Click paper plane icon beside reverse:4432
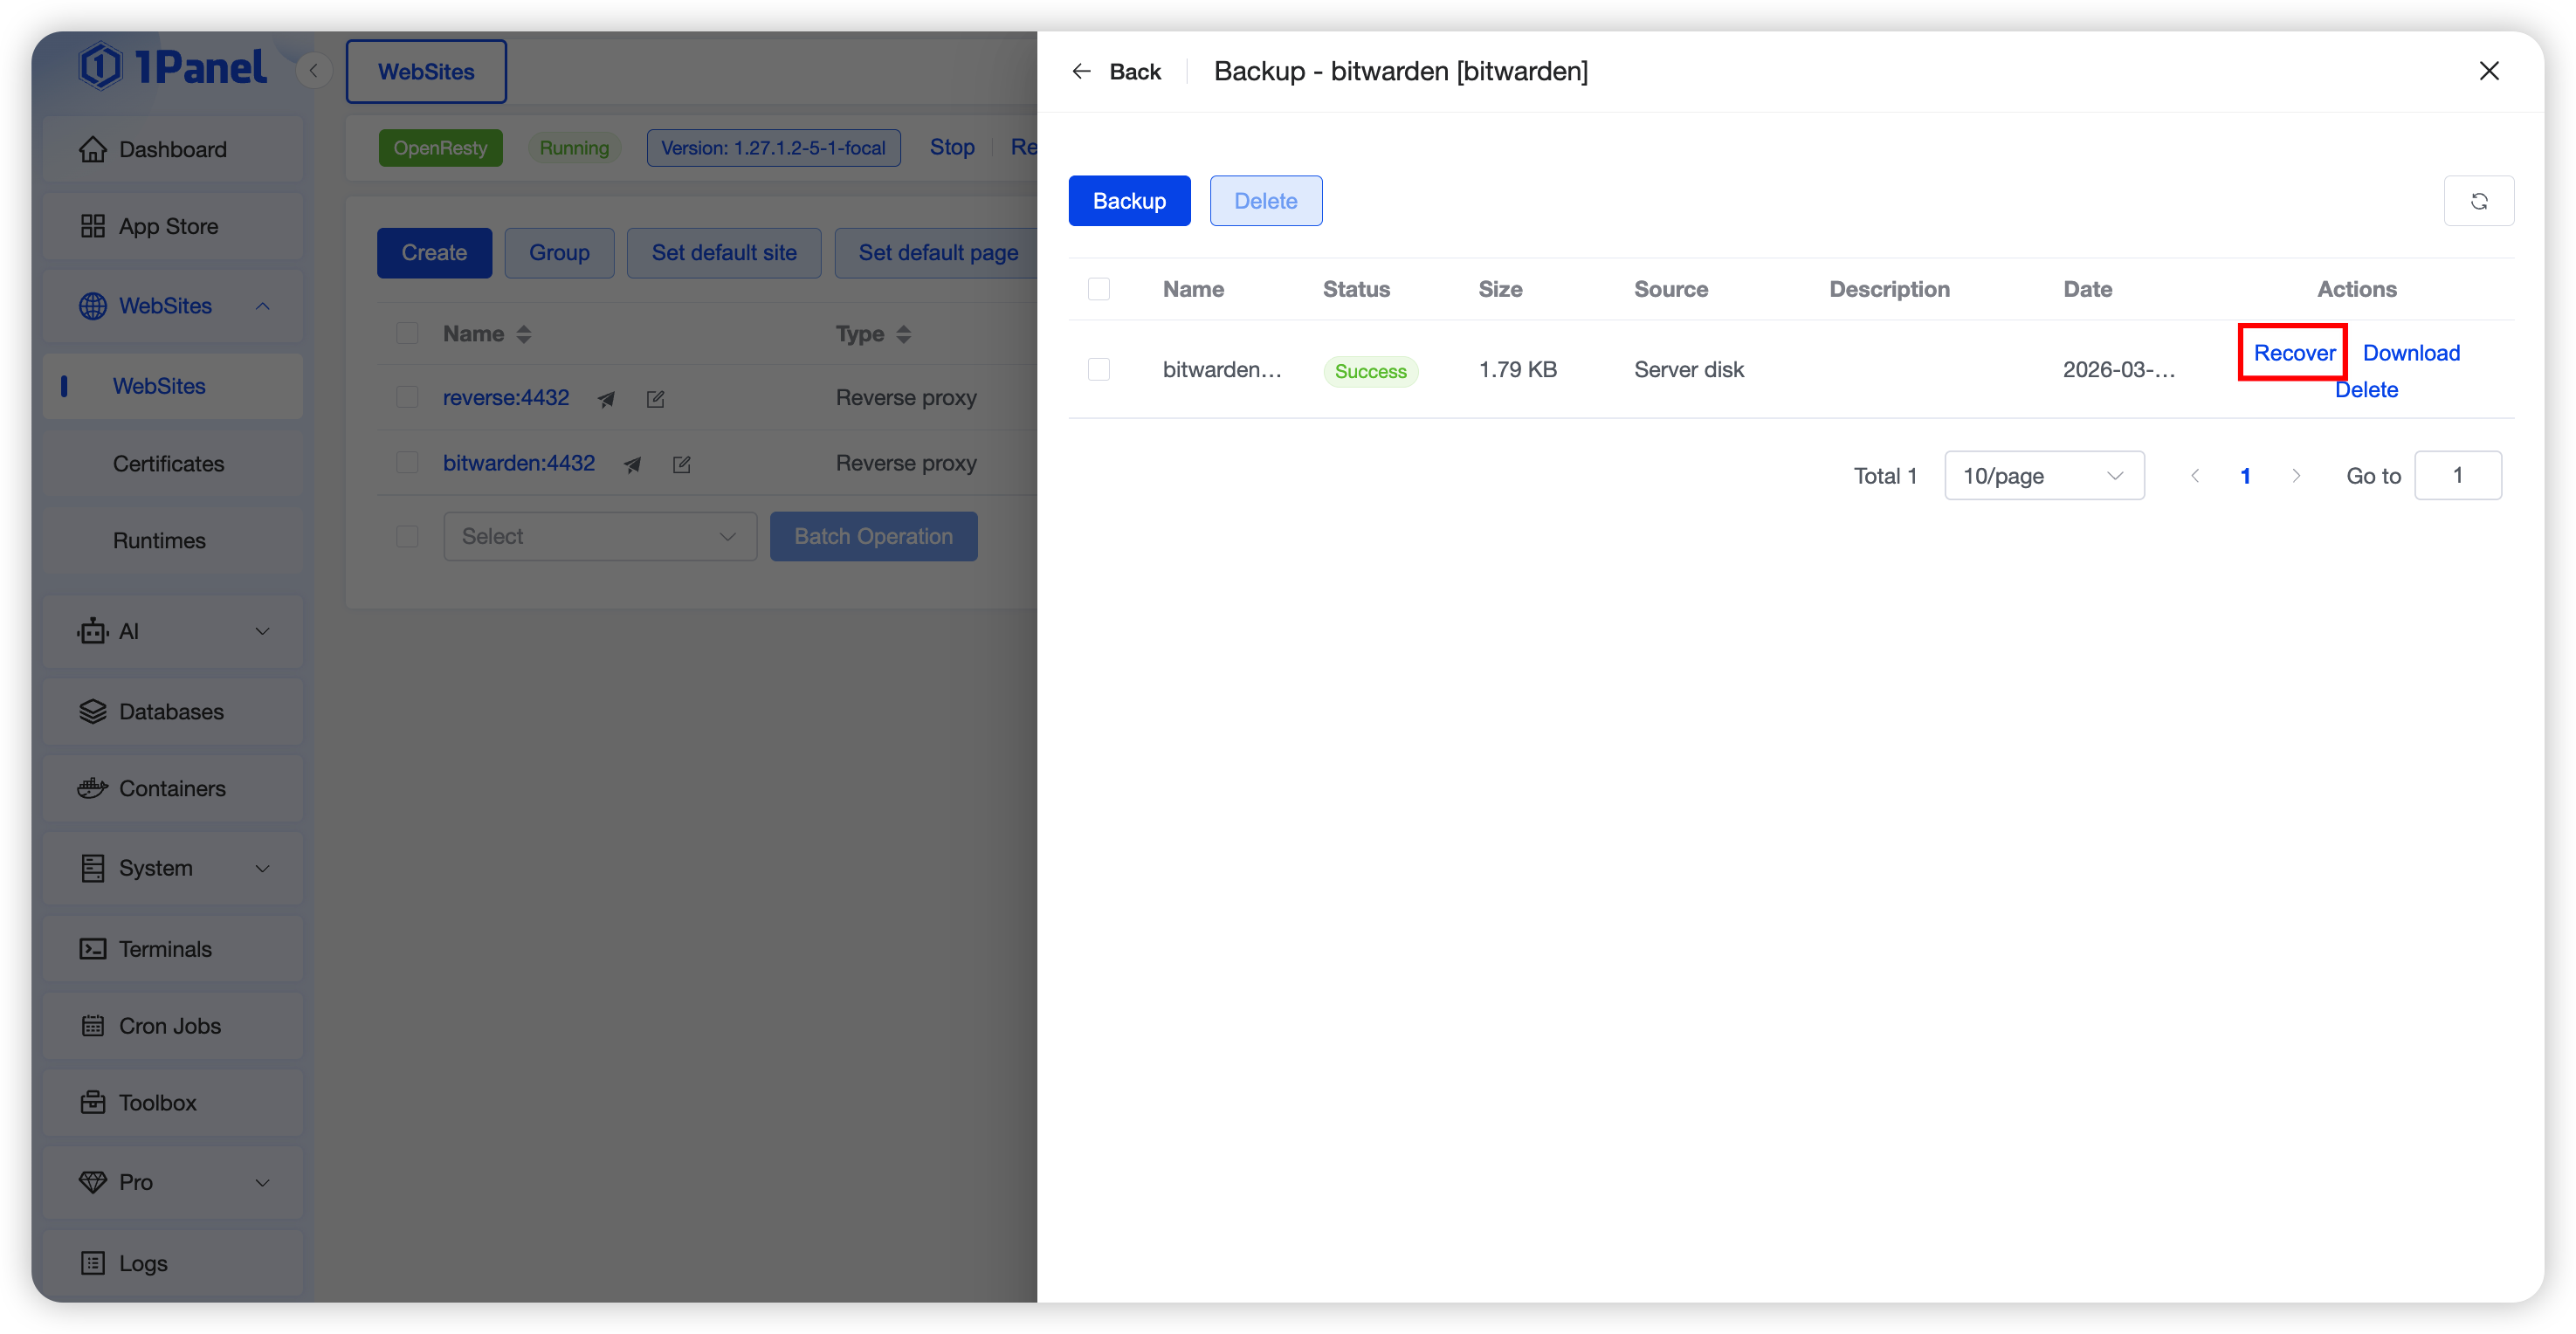The image size is (2576, 1334). (606, 399)
